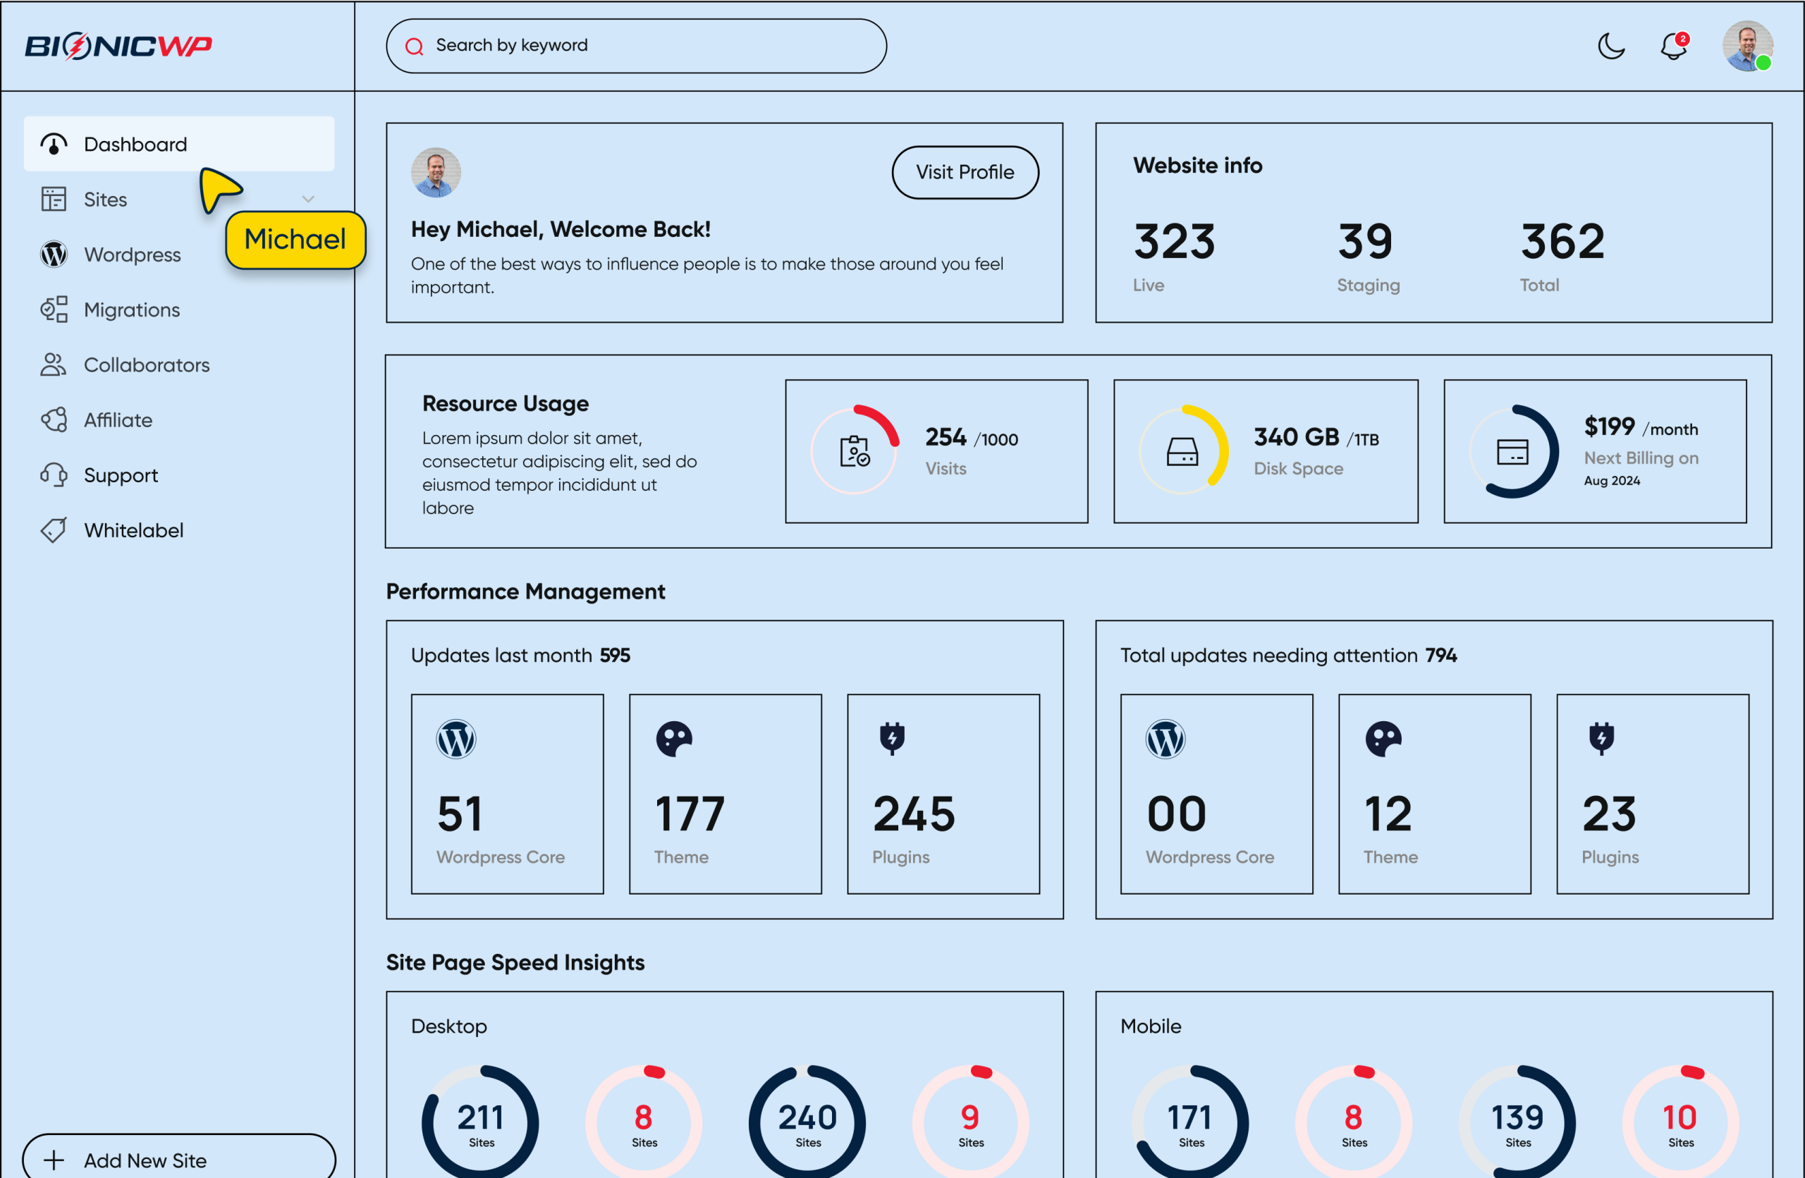The width and height of the screenshot is (1805, 1178).
Task: Go to Wordpress sidebar section
Action: click(132, 254)
